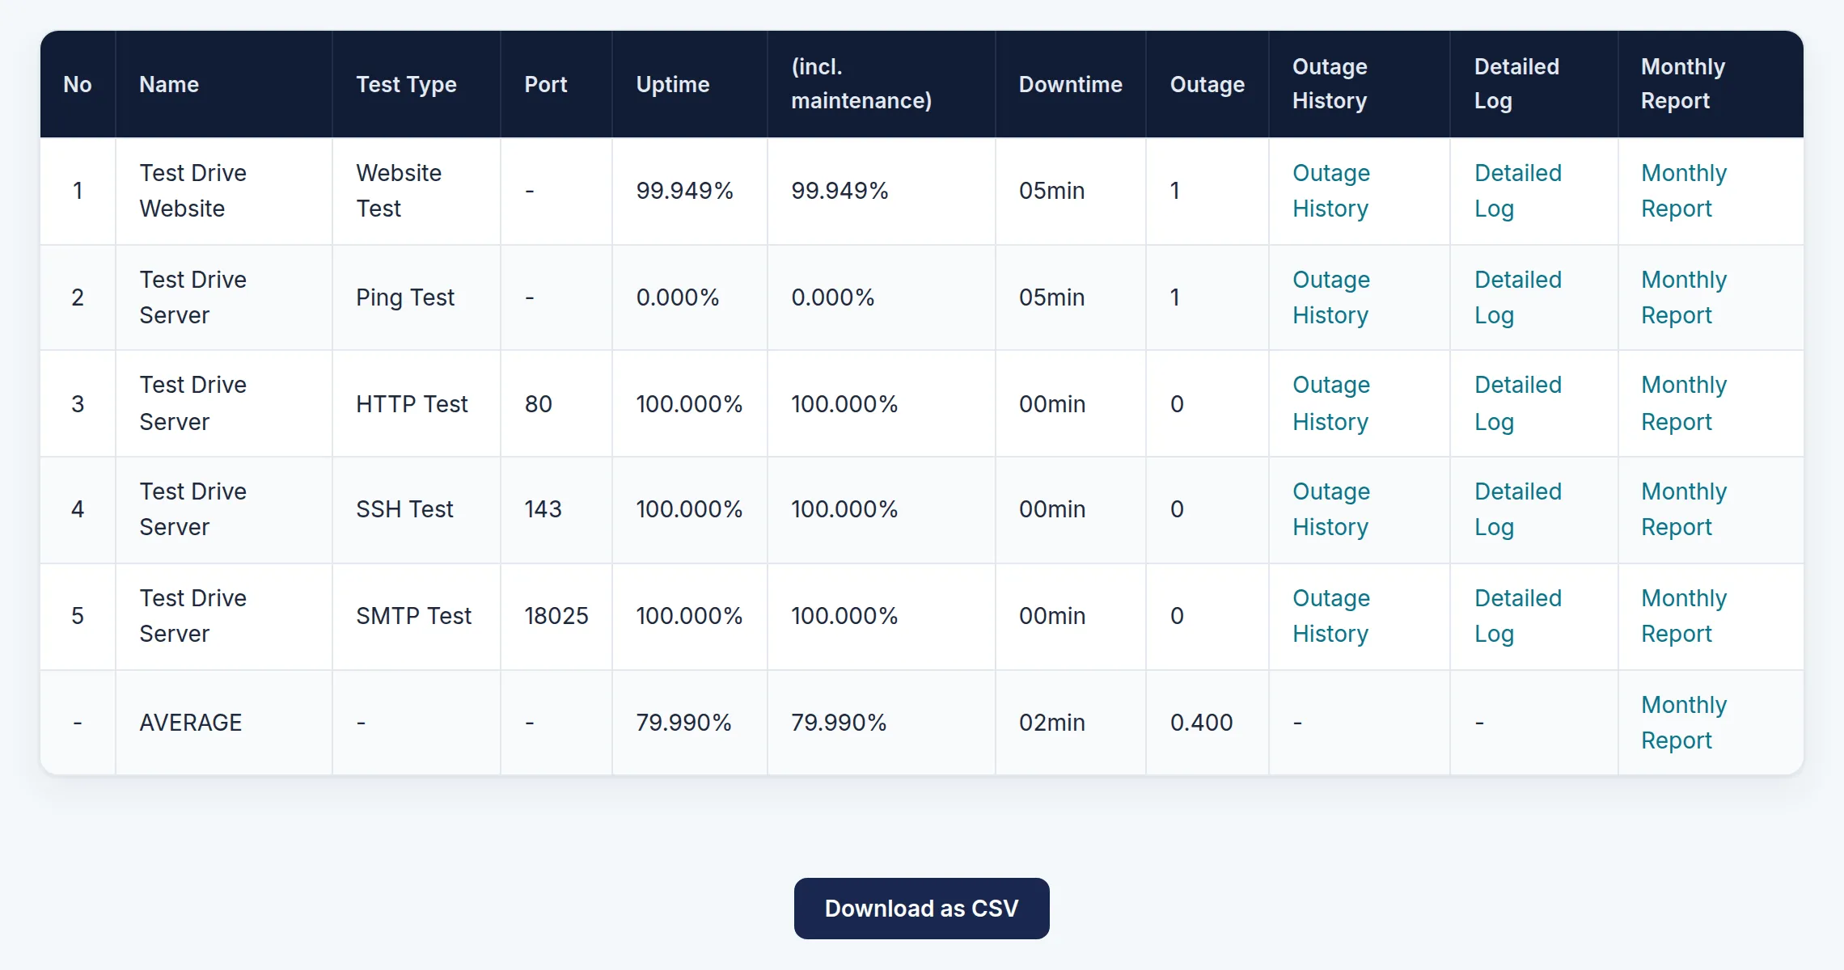1844x970 pixels.
Task: Click the 0.000% value in the Uptime column
Action: click(677, 297)
